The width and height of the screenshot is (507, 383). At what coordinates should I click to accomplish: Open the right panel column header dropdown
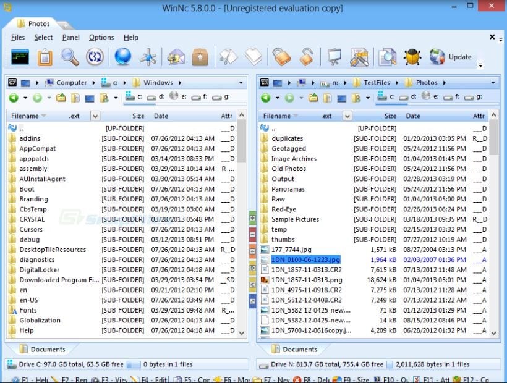[347, 116]
